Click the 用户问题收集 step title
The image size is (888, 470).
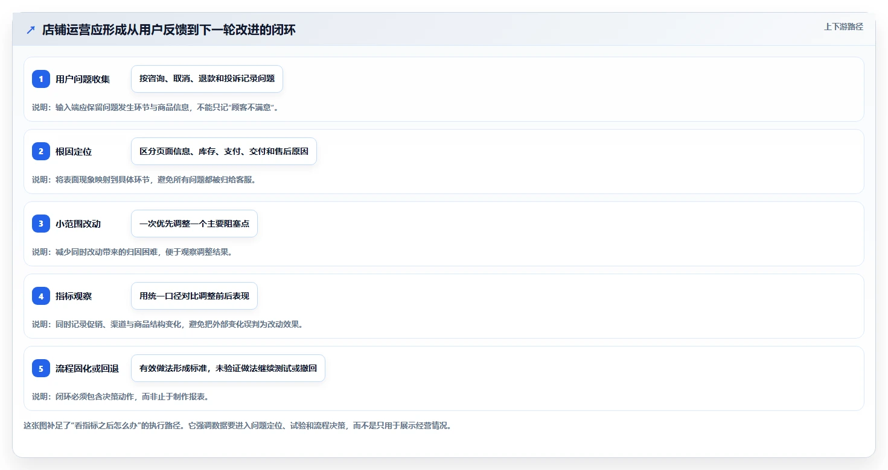pos(83,79)
